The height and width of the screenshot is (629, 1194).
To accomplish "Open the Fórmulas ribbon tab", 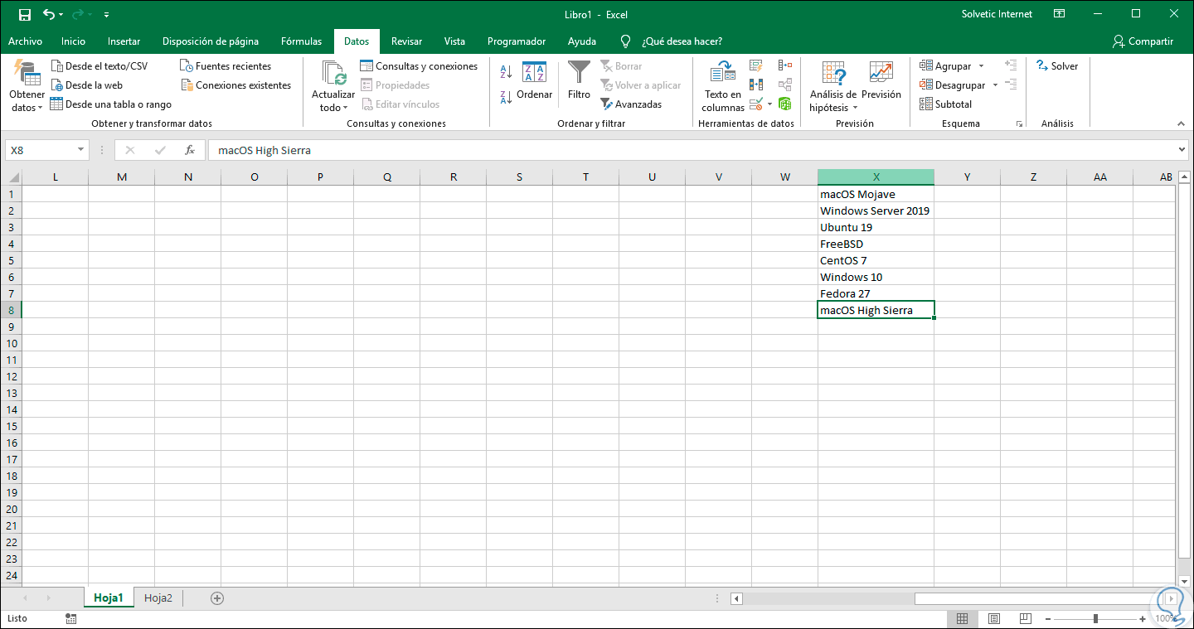I will click(301, 41).
